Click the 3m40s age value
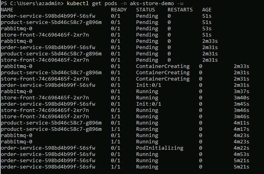Viewport: 264px width, 174px height. point(241,98)
